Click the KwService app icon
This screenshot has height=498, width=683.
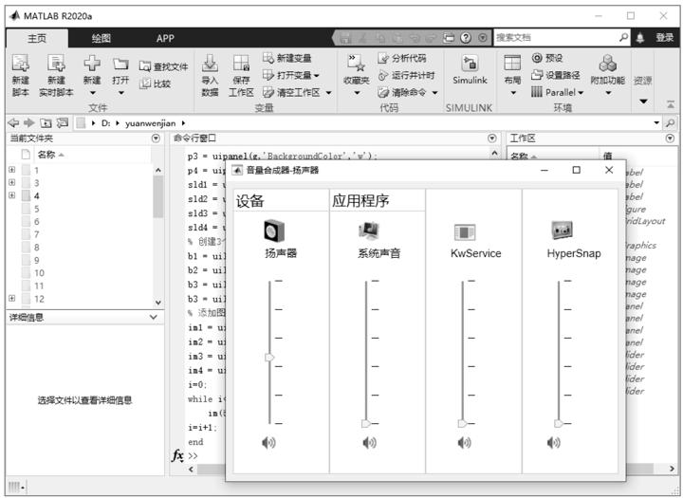pyautogui.click(x=464, y=232)
